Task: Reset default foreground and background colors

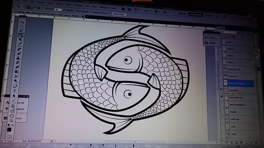Action: [9, 125]
